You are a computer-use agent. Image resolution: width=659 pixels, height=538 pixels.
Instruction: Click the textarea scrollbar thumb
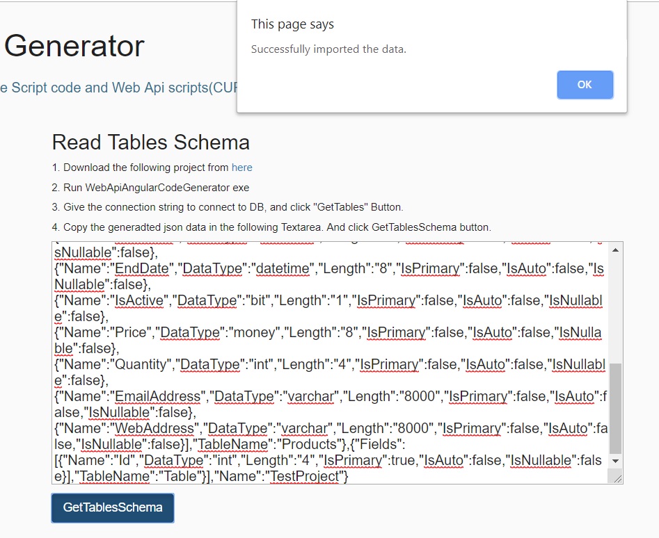pyautogui.click(x=615, y=409)
